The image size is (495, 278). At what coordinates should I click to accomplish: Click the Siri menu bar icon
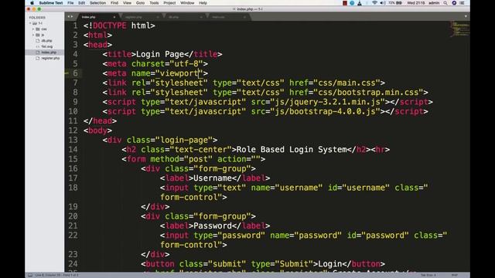(x=454, y=3)
